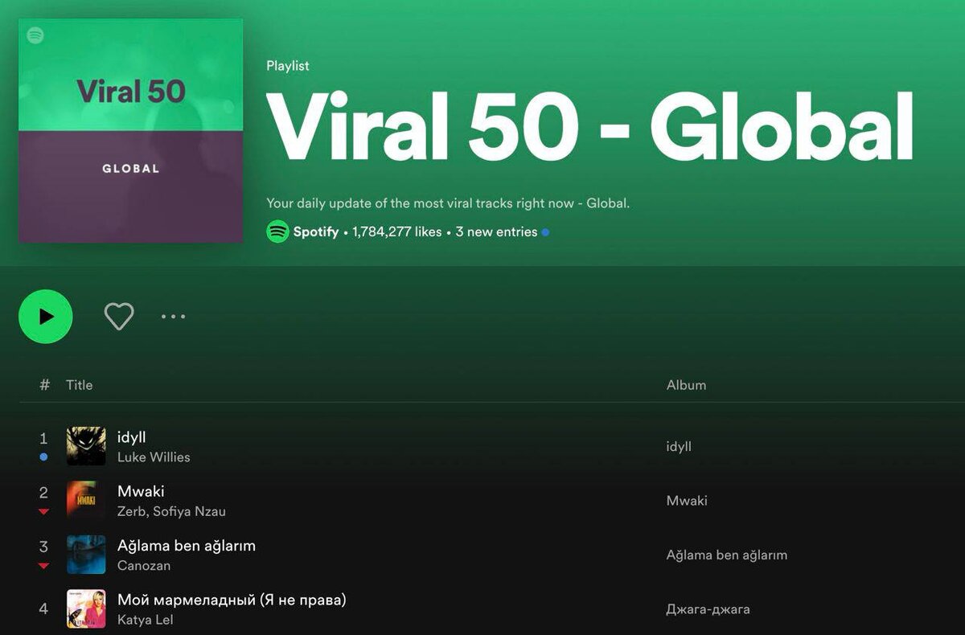Screen dimensions: 965x635
Task: Click the blue dot after 3 new entries
Action: [545, 232]
